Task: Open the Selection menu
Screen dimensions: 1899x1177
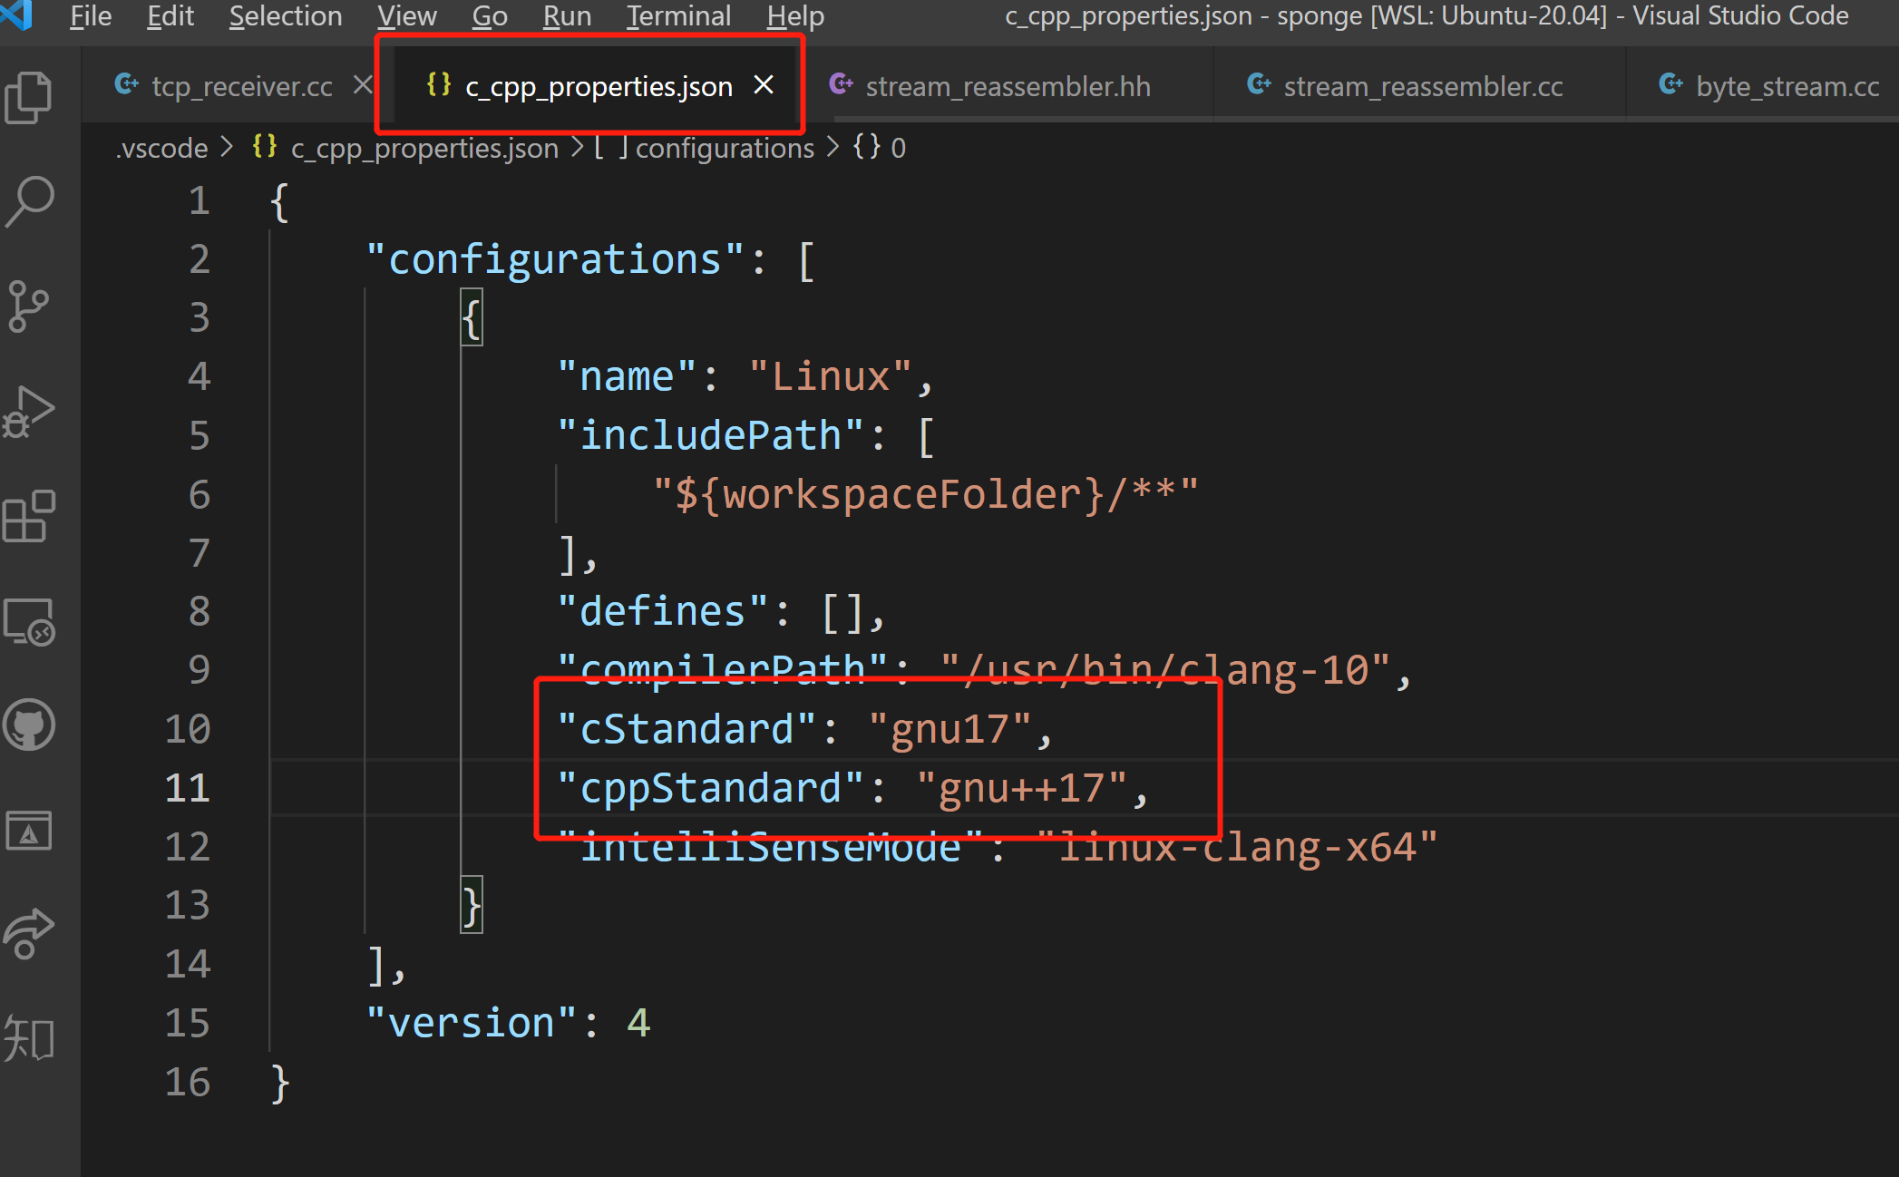Action: [x=285, y=16]
